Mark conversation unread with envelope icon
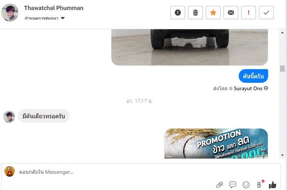Image resolution: width=287 pixels, height=190 pixels. point(231,13)
